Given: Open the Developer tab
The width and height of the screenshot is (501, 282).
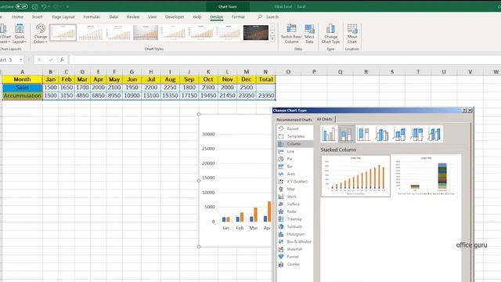Looking at the screenshot, I should 175,16.
